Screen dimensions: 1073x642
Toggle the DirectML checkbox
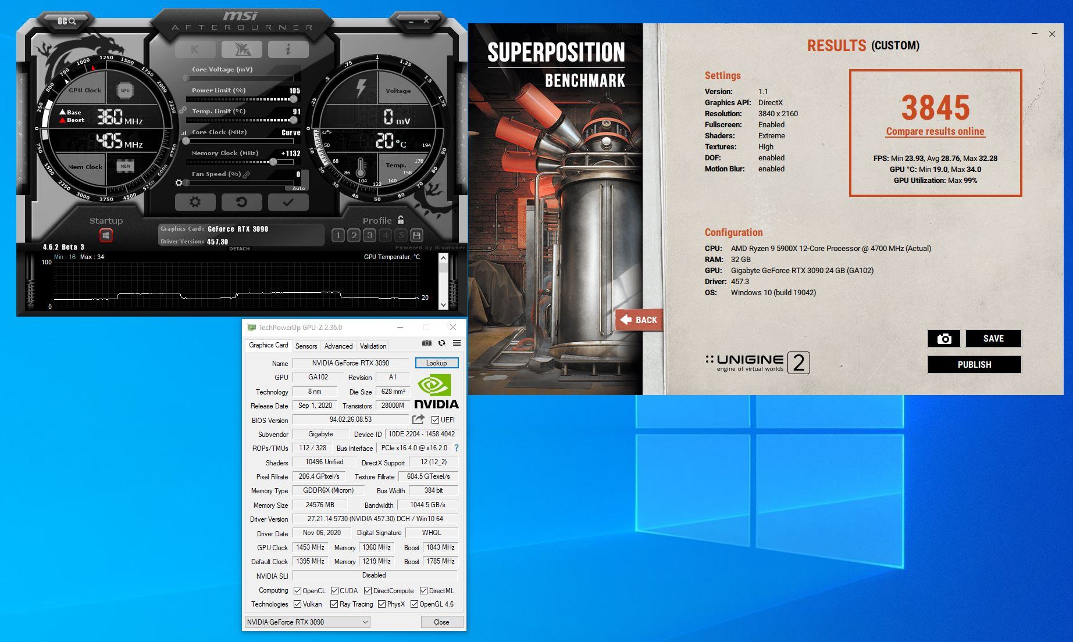pyautogui.click(x=423, y=591)
